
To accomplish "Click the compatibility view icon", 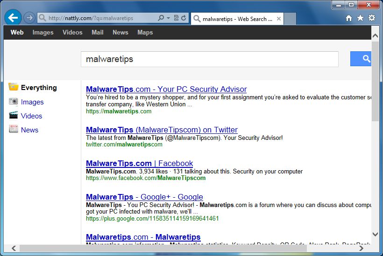I will coord(176,18).
